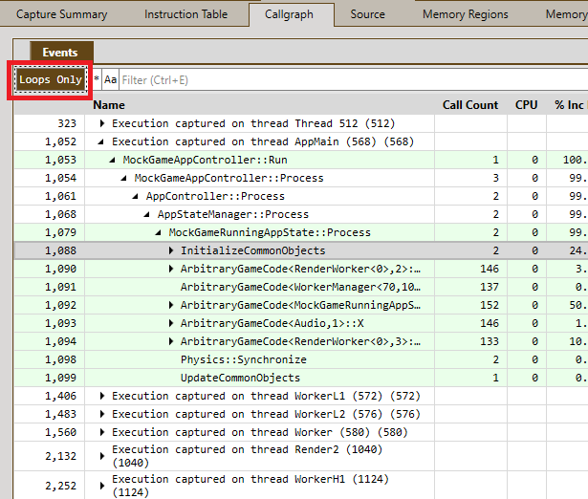This screenshot has height=499, width=588.
Task: Click CPU value in Physics::Synchronize row
Action: pyautogui.click(x=534, y=359)
